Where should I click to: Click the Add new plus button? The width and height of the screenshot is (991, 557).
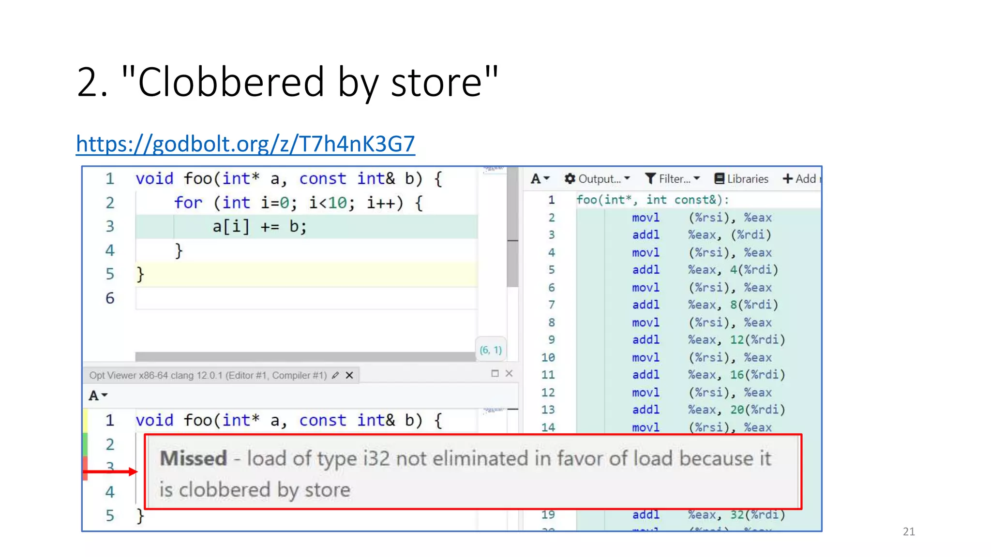tap(801, 179)
